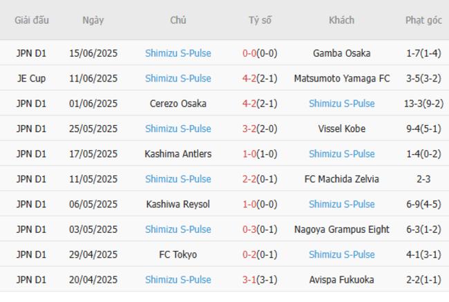
Task: Click the 4-2 score against Matsumoto Yamaga
Action: pyautogui.click(x=249, y=78)
